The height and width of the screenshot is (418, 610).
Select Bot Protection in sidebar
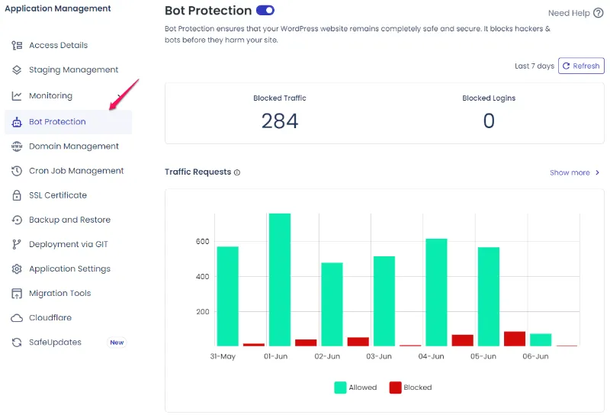68,122
